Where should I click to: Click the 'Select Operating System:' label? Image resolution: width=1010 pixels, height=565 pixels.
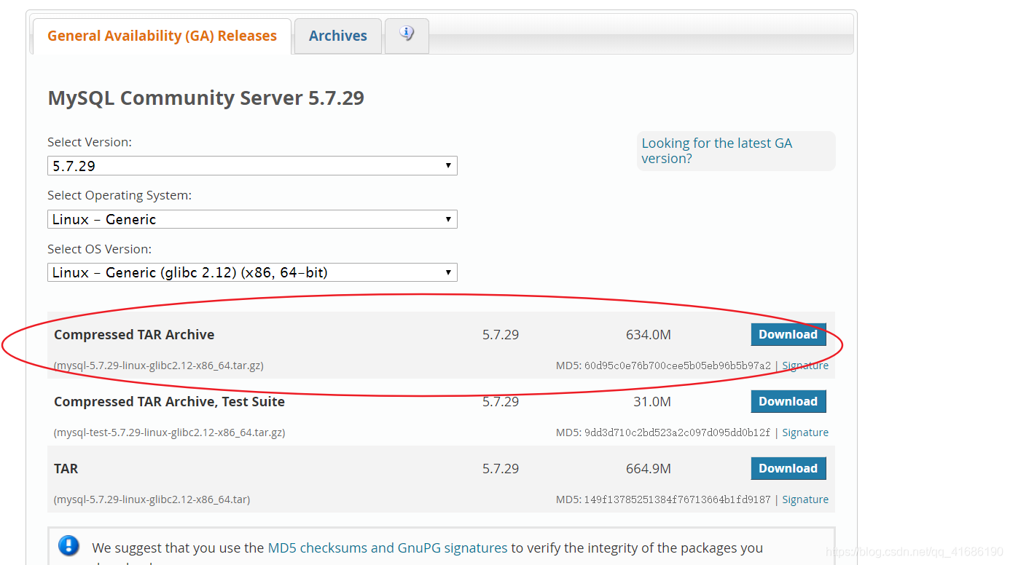120,196
